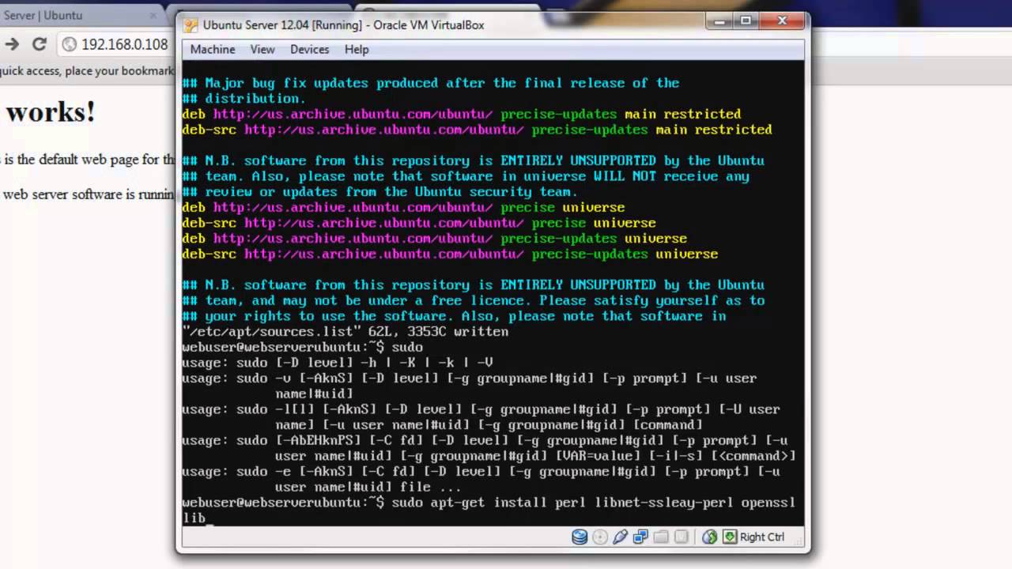Image resolution: width=1012 pixels, height=569 pixels.
Task: Click 'deb-src' precise-updates main restricted line
Action: pos(477,130)
